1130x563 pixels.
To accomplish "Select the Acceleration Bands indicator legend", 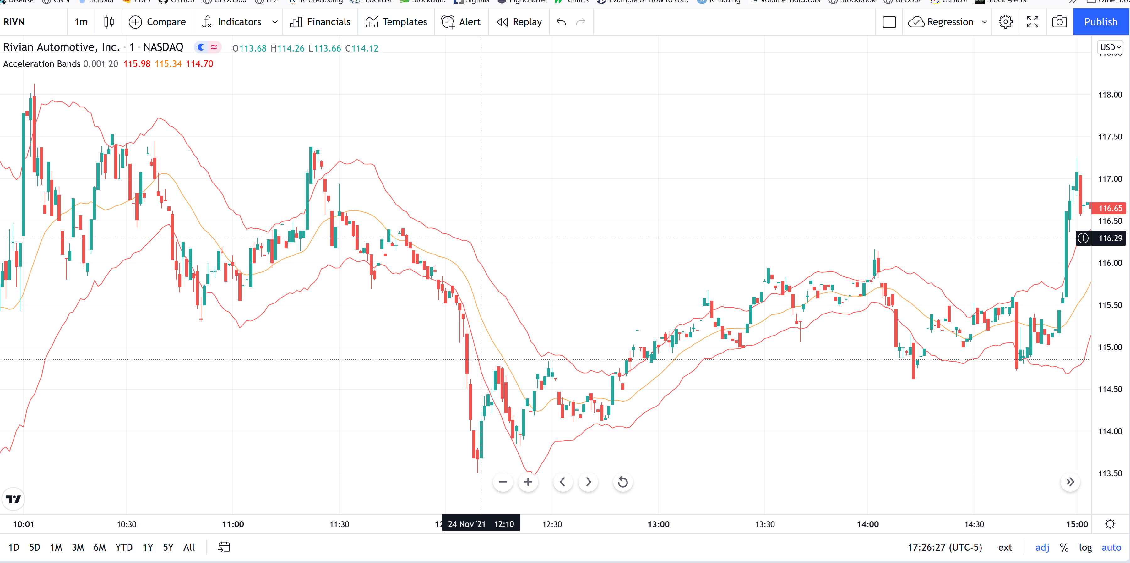I will coord(42,64).
